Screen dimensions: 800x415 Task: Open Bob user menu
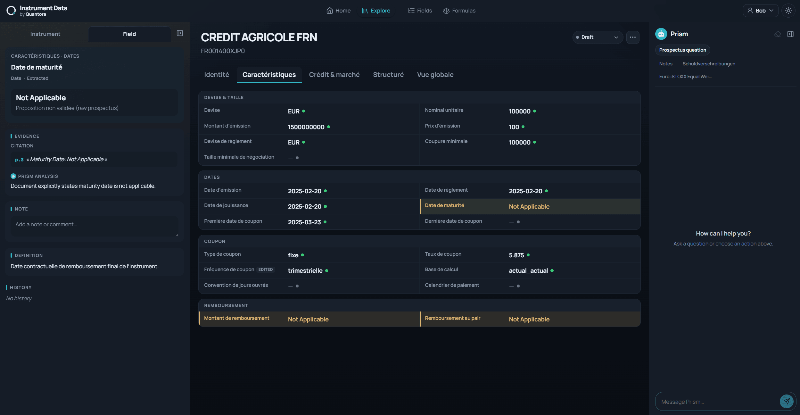760,11
